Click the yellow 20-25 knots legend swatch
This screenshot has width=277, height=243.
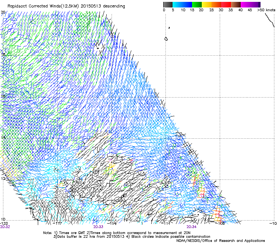coord(207,4)
